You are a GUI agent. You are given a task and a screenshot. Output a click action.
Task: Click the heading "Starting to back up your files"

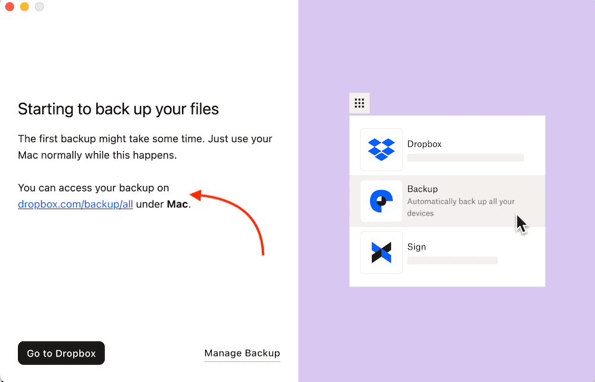(118, 109)
